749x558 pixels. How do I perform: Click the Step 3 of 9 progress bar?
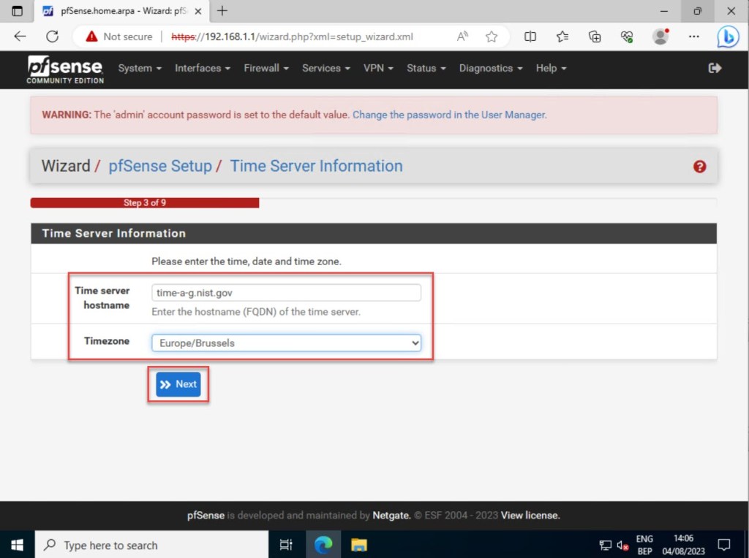[145, 203]
